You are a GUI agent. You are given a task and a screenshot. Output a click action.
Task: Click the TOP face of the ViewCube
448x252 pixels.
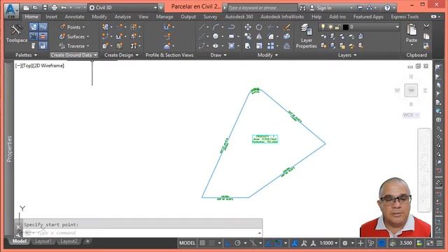coord(411,90)
